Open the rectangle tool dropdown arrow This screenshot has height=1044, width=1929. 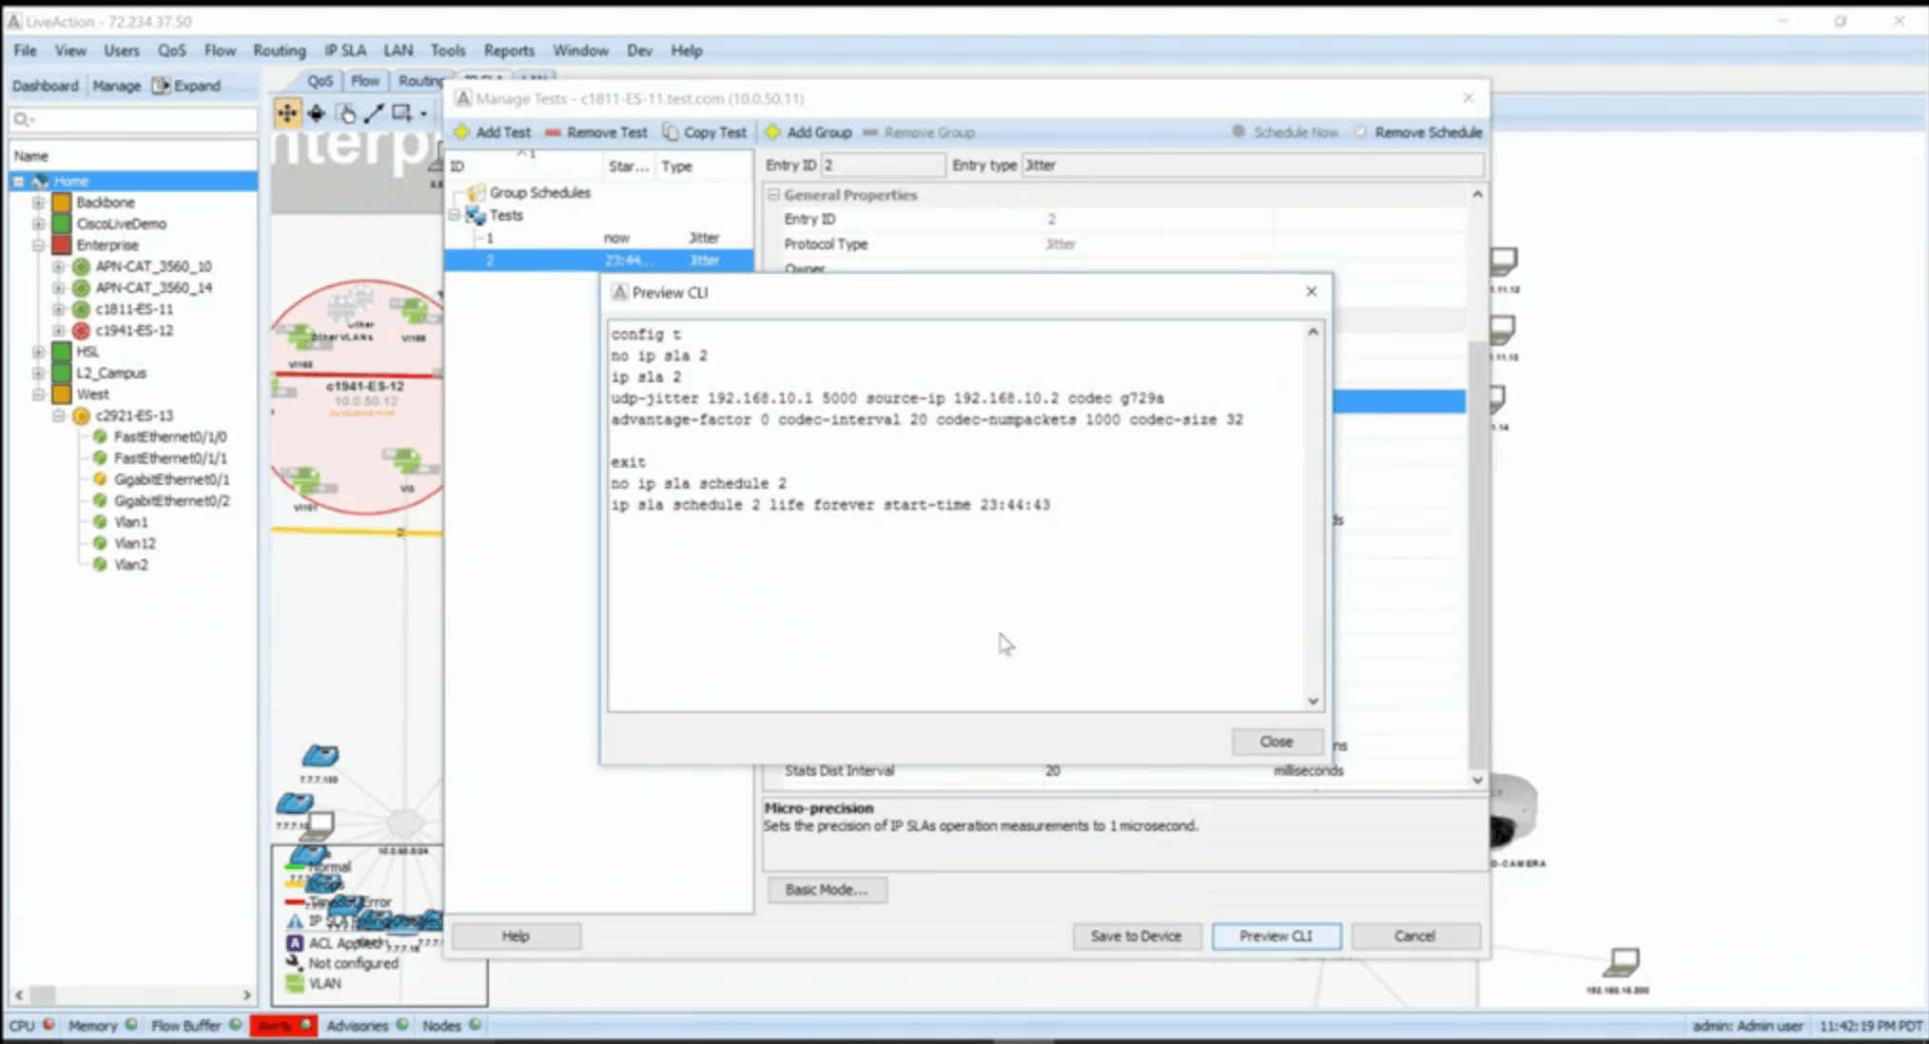point(424,114)
